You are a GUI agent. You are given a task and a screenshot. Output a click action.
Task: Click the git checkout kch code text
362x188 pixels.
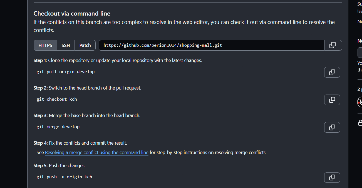(57, 99)
